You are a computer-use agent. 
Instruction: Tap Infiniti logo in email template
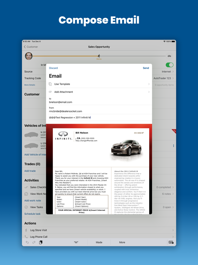coord(63,136)
